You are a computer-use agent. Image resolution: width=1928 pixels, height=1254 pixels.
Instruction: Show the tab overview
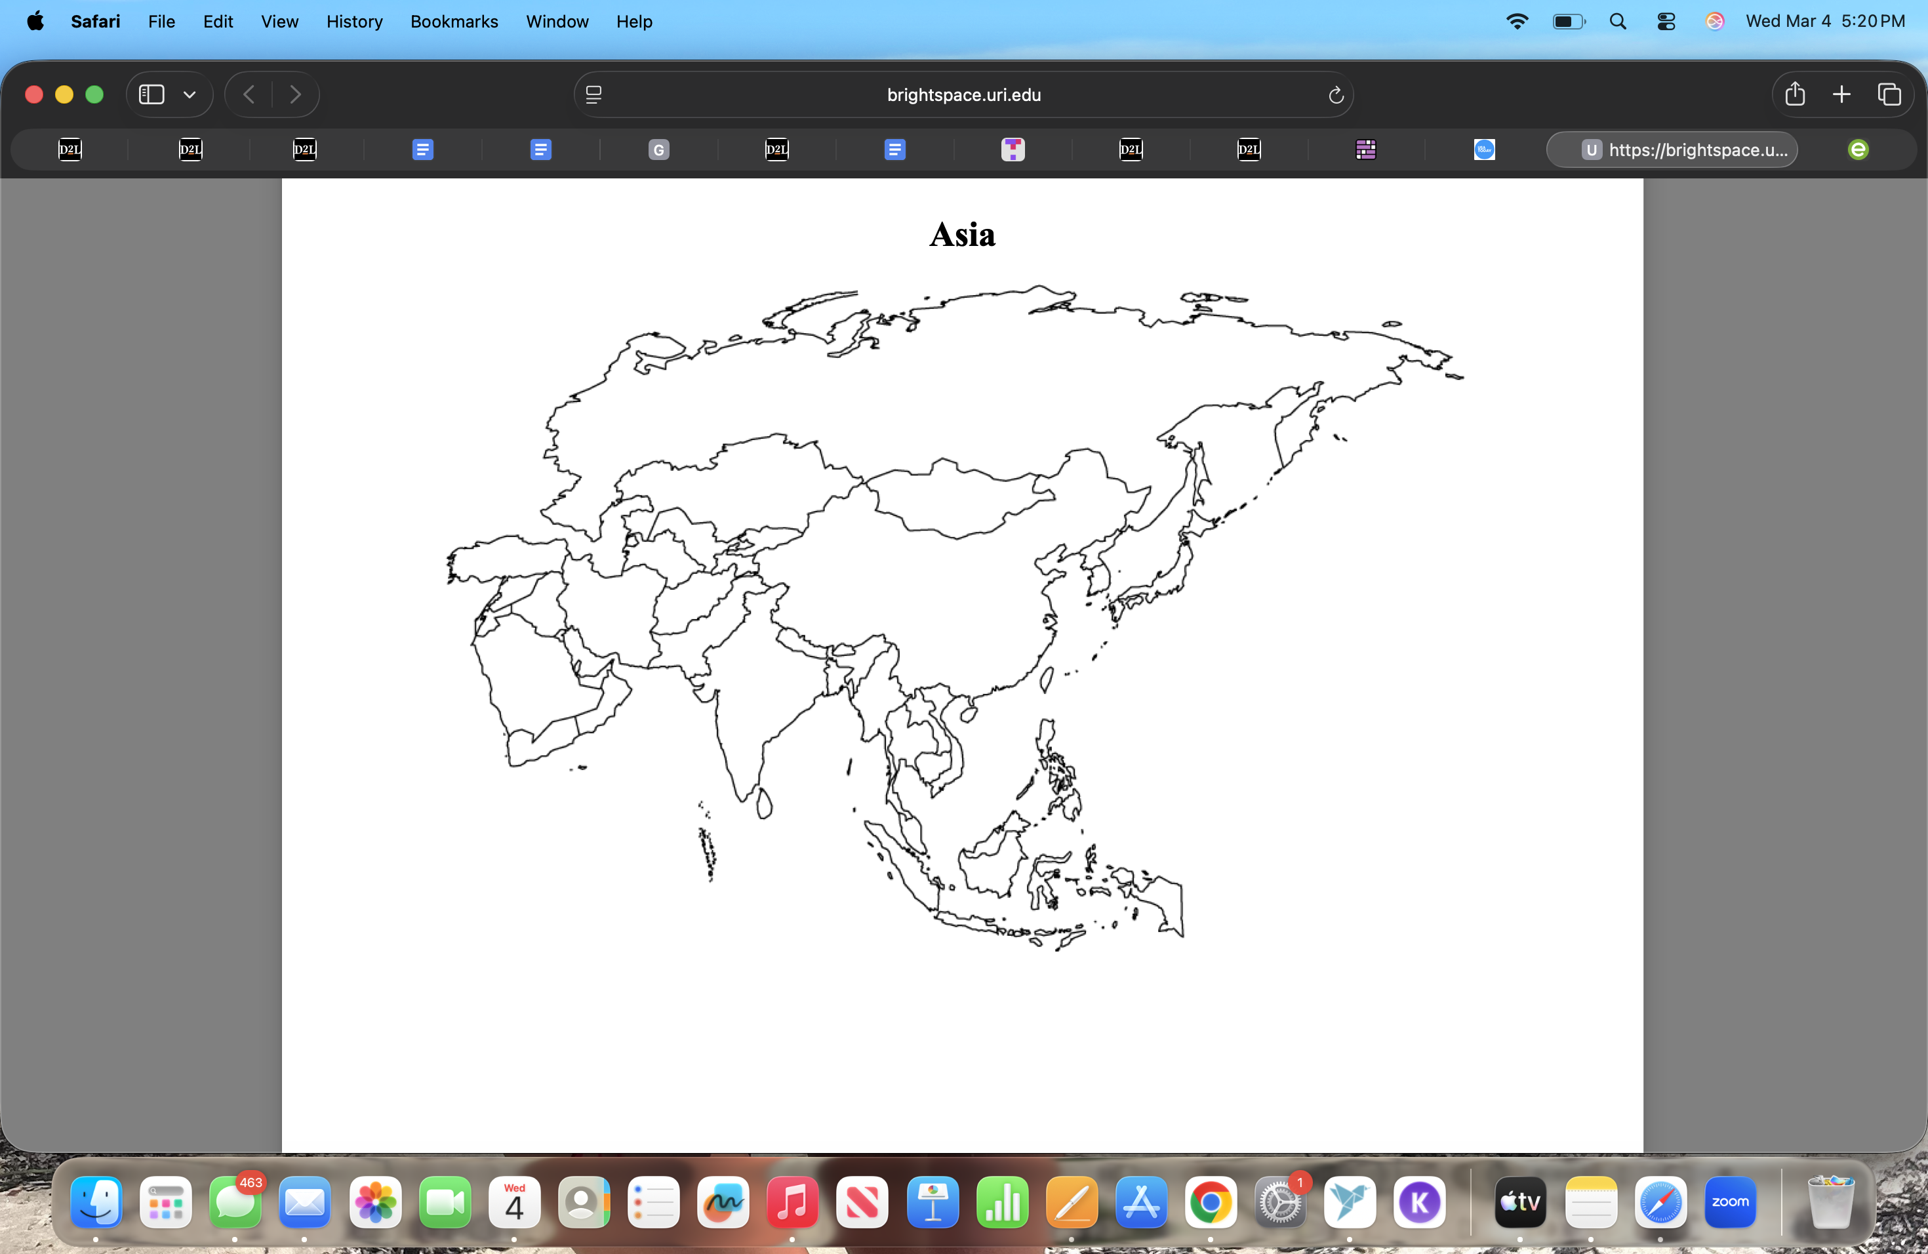pos(1889,94)
